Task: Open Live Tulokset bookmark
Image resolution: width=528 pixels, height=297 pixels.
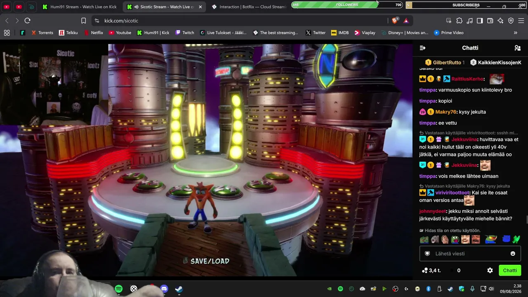Action: [223, 33]
